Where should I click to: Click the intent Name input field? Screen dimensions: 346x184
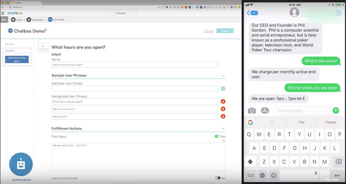pyautogui.click(x=135, y=65)
